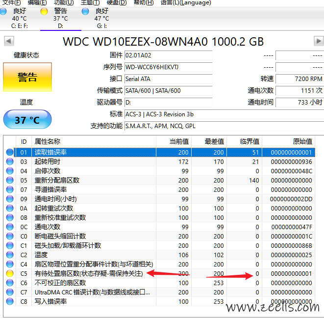Viewport: 324px width, 319px height.
Task: Click status icon for C4 row
Action: pyautogui.click(x=10, y=264)
